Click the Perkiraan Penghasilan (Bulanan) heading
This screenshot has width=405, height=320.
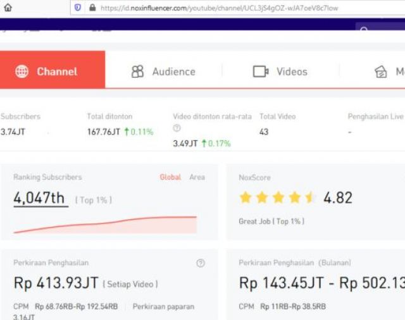(x=295, y=262)
